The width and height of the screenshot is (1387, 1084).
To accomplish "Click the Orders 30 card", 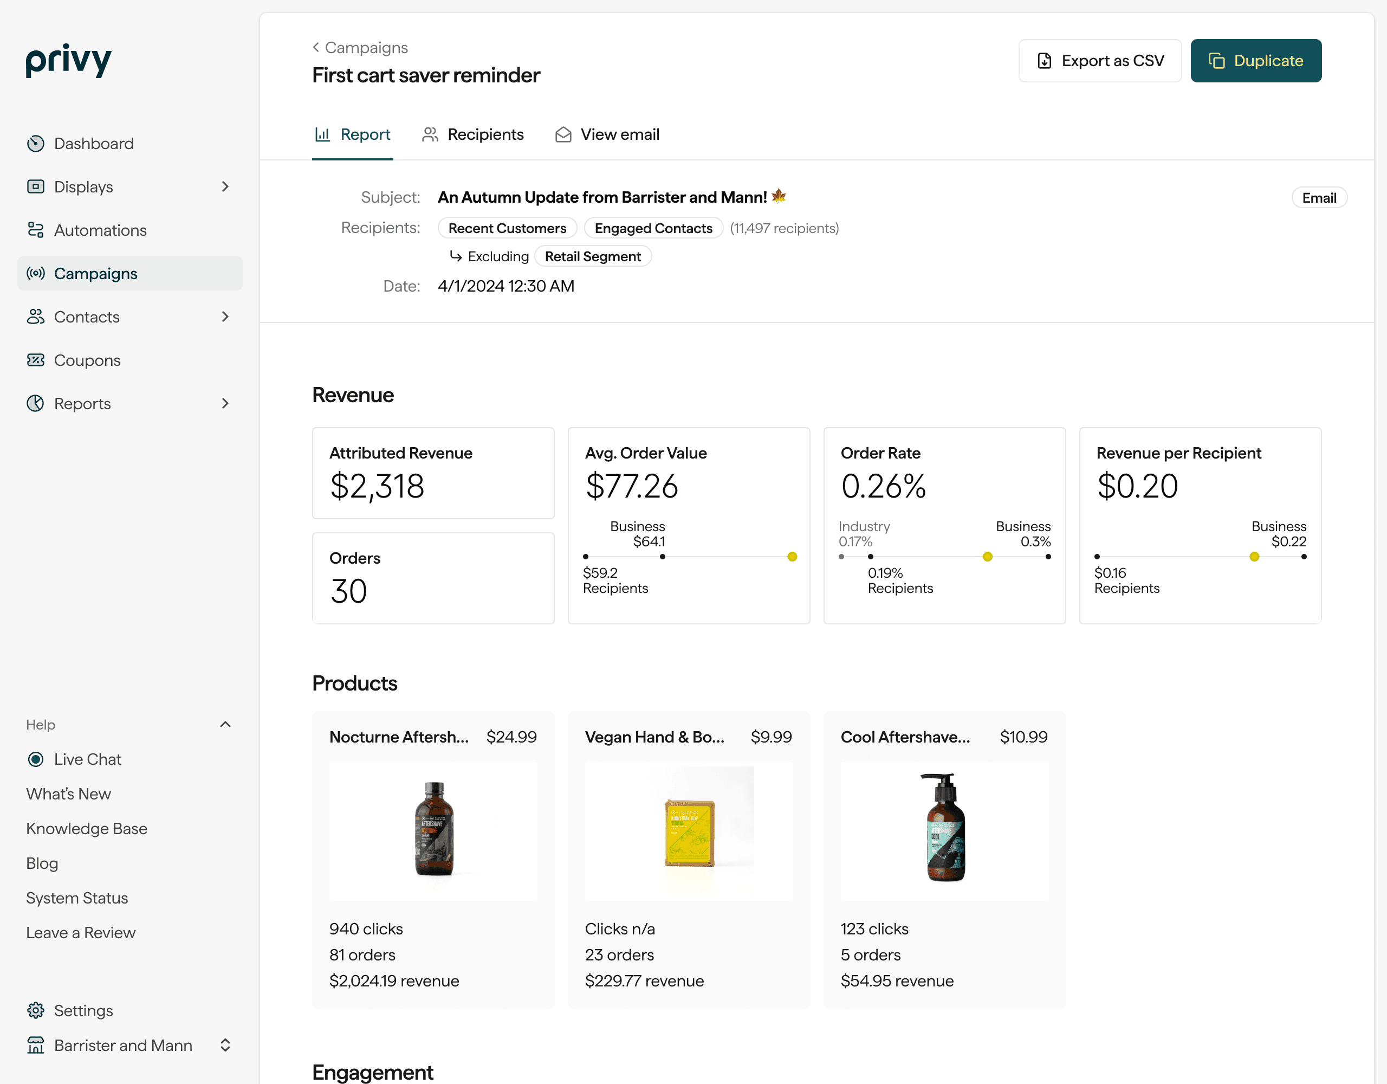I will [433, 578].
